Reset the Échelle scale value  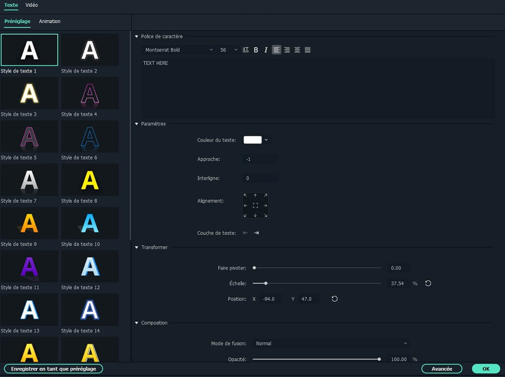coord(428,283)
